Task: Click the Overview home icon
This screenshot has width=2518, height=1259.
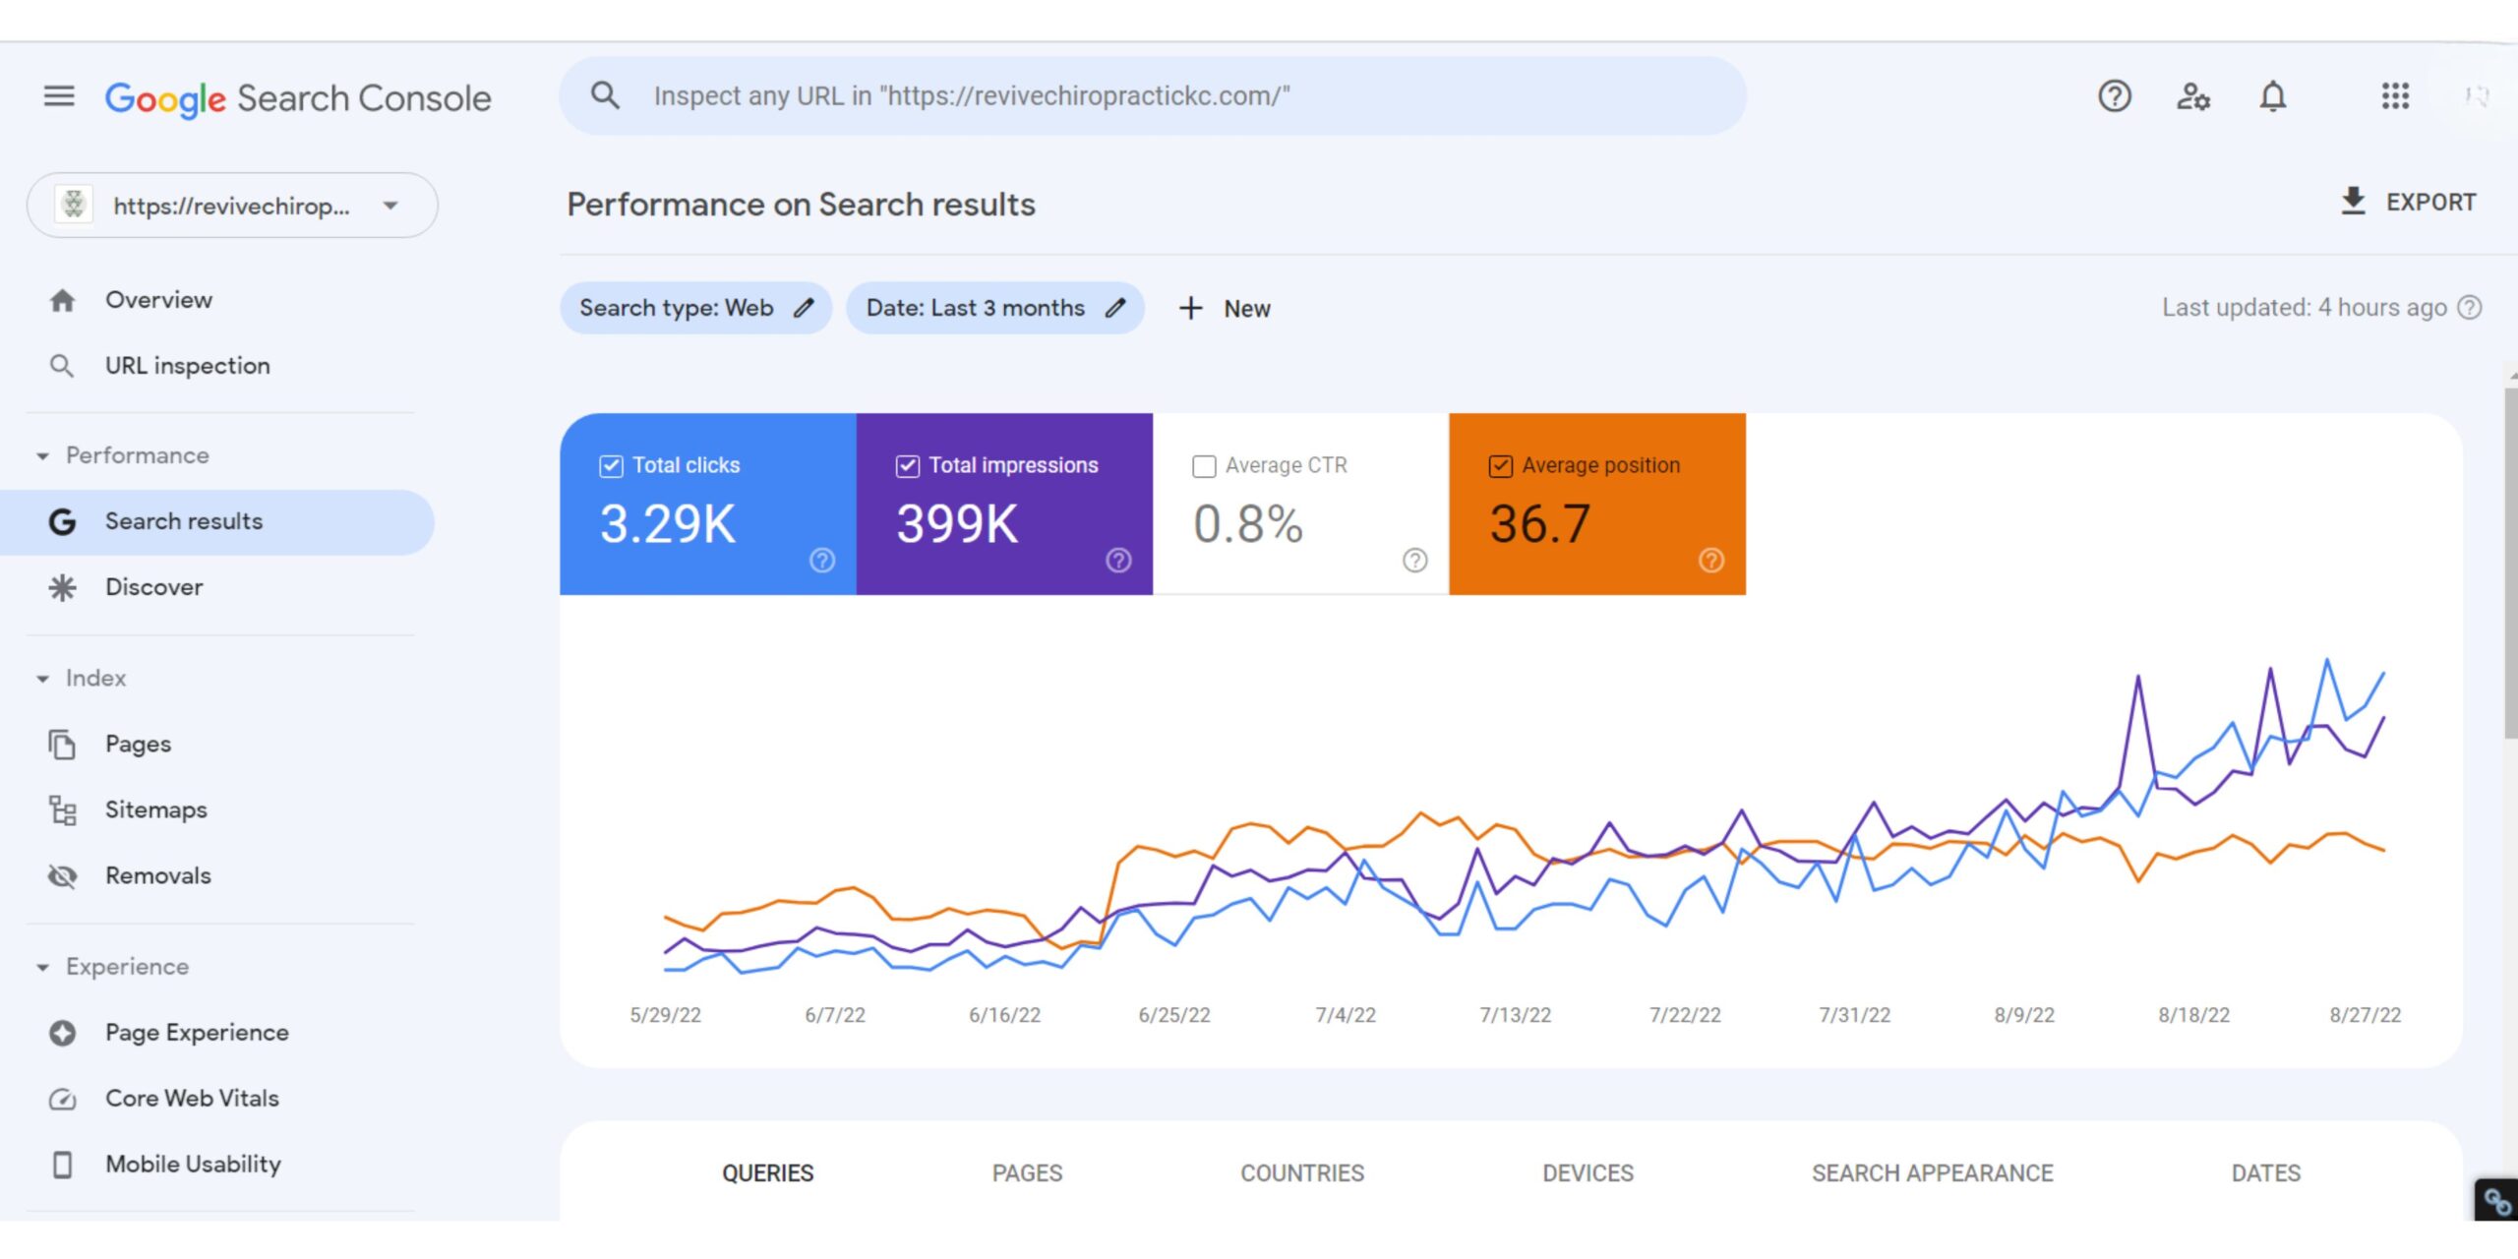Action: [x=62, y=300]
